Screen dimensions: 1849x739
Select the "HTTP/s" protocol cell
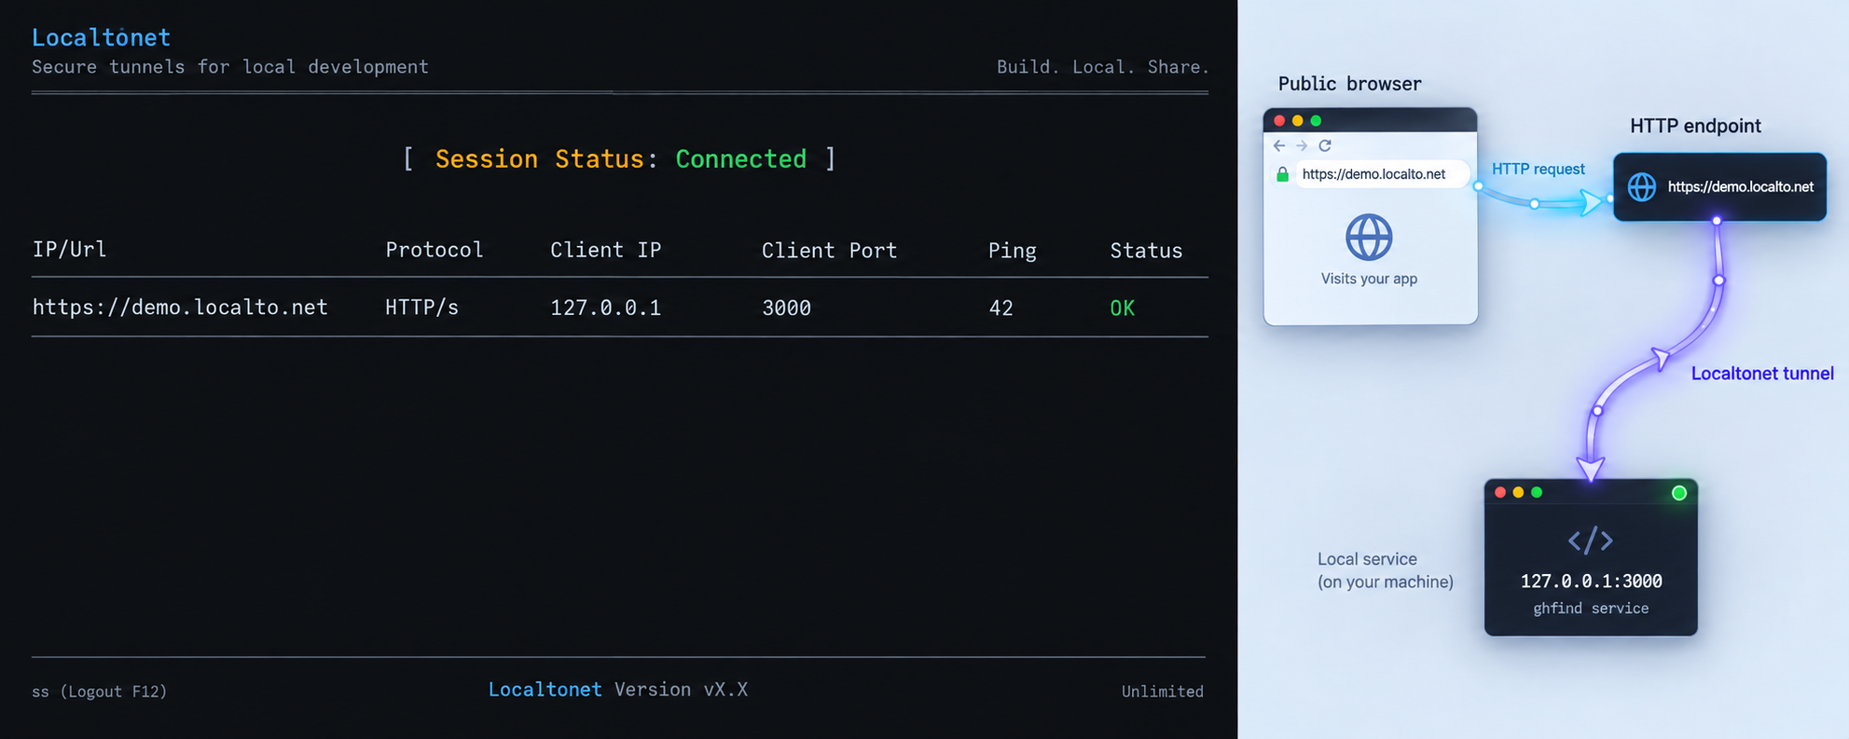tap(422, 308)
